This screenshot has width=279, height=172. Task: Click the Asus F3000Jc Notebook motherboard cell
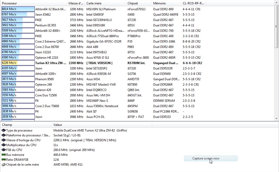pyautogui.click(x=102, y=106)
